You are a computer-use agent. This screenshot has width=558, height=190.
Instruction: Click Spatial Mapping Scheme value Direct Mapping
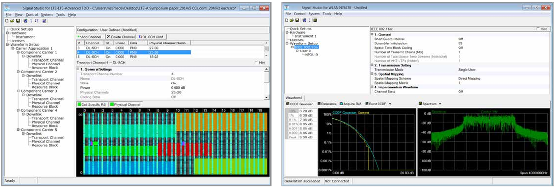[469, 78]
